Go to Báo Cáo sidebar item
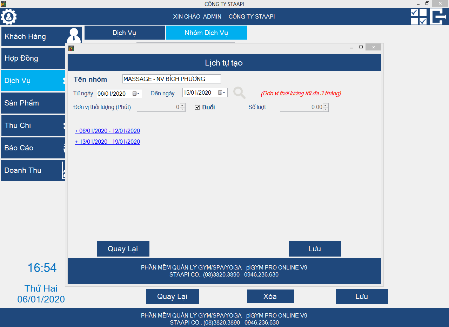Image resolution: width=449 pixels, height=327 pixels. tap(33, 148)
